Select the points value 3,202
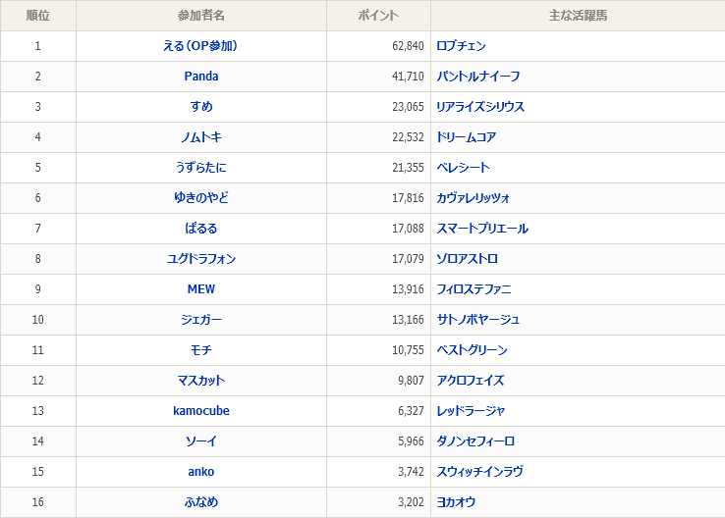 coord(411,502)
